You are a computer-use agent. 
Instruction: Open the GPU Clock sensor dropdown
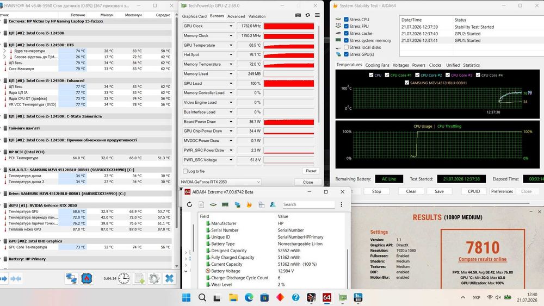pyautogui.click(x=231, y=26)
